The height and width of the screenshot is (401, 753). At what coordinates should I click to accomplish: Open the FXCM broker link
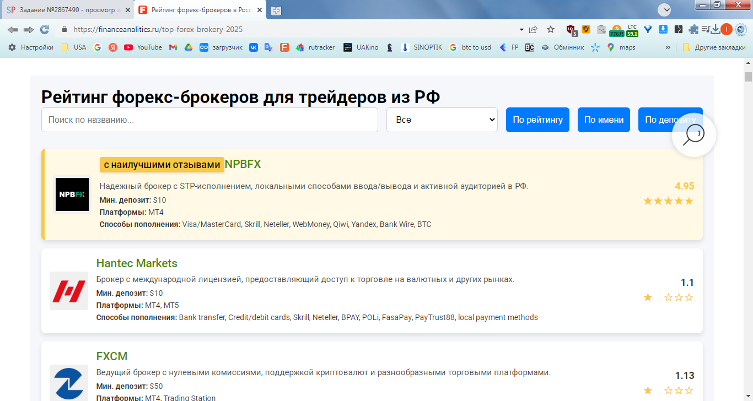coord(112,356)
